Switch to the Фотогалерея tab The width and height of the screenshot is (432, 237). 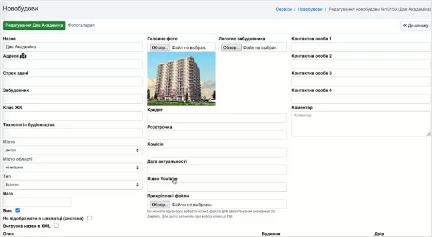point(81,25)
